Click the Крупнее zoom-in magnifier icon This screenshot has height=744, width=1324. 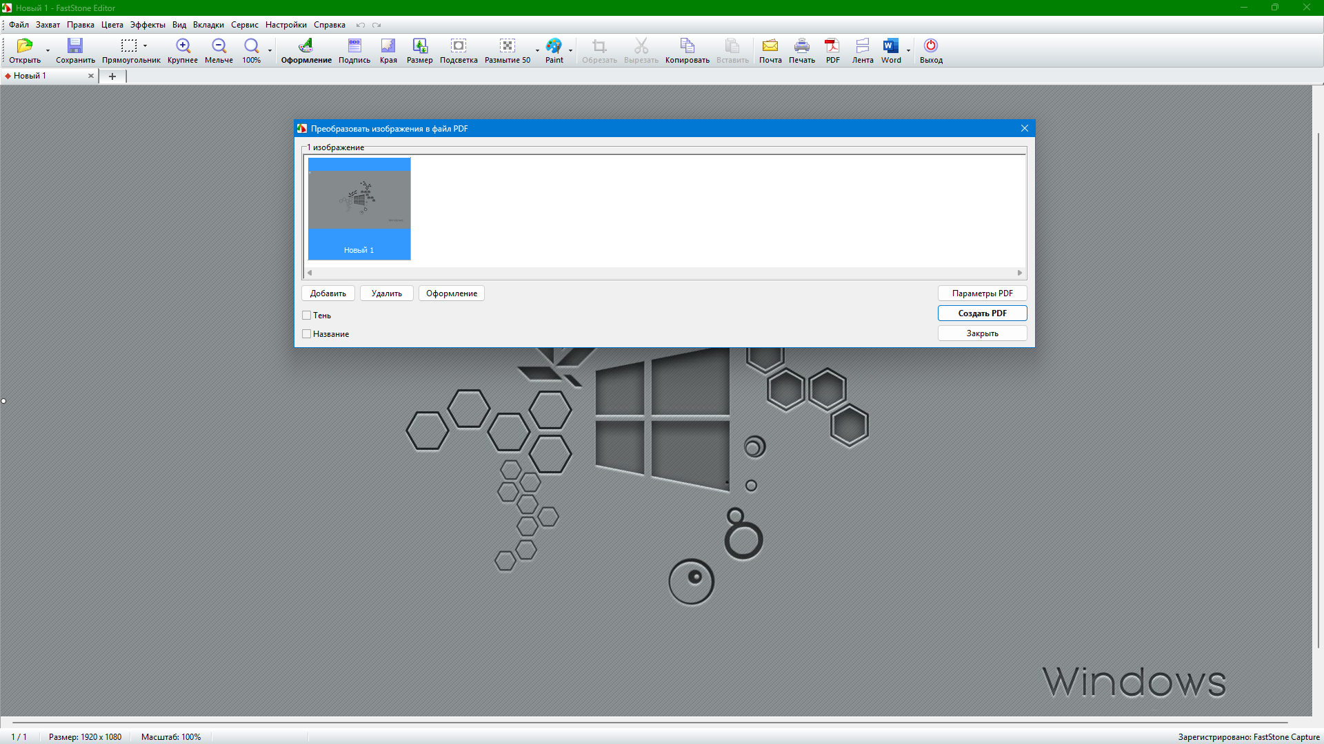pyautogui.click(x=183, y=46)
